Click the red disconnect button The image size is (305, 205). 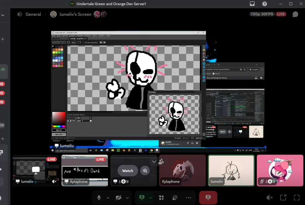(x=208, y=198)
